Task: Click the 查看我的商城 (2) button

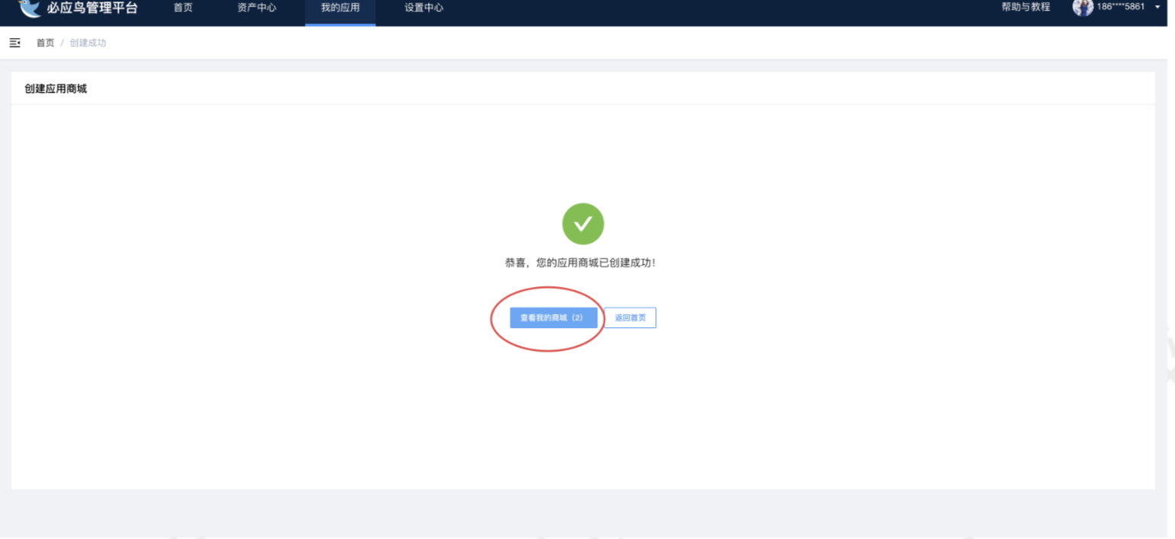Action: tap(553, 317)
